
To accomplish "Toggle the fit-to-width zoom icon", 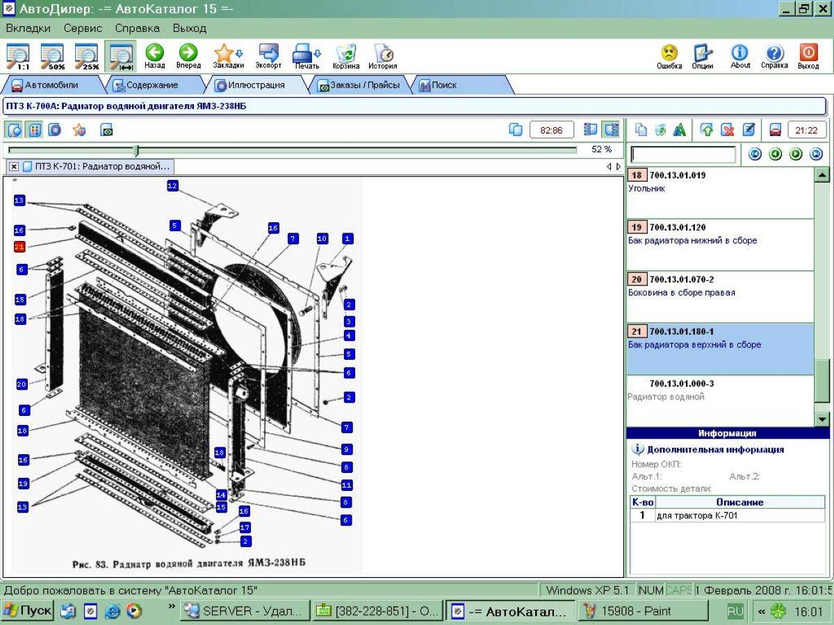I will 122,56.
